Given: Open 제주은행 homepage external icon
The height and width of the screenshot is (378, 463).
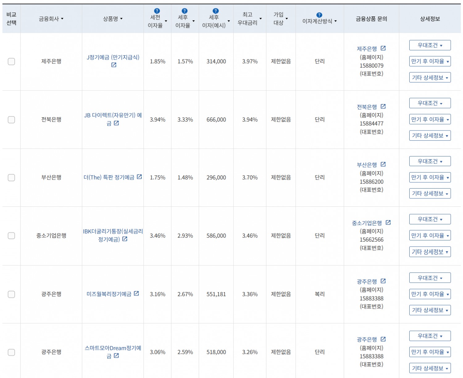Looking at the screenshot, I should pyautogui.click(x=383, y=48).
